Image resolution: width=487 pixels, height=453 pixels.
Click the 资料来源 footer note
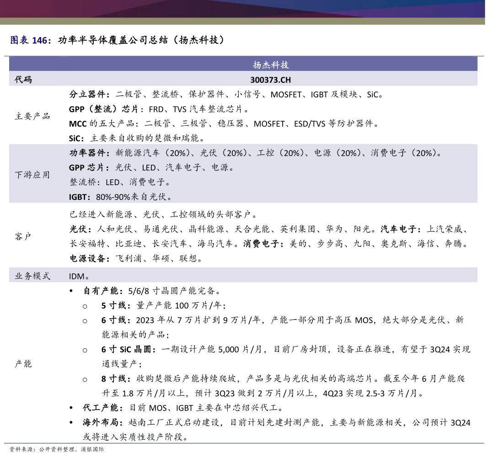tap(57, 449)
